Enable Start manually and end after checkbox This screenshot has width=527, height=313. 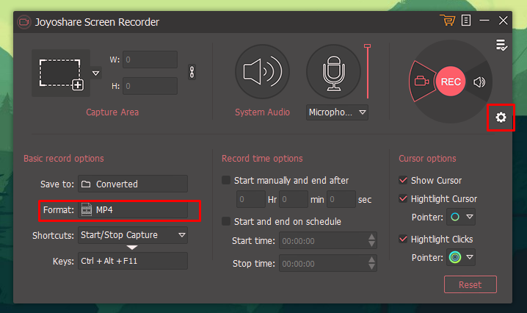[x=226, y=180]
